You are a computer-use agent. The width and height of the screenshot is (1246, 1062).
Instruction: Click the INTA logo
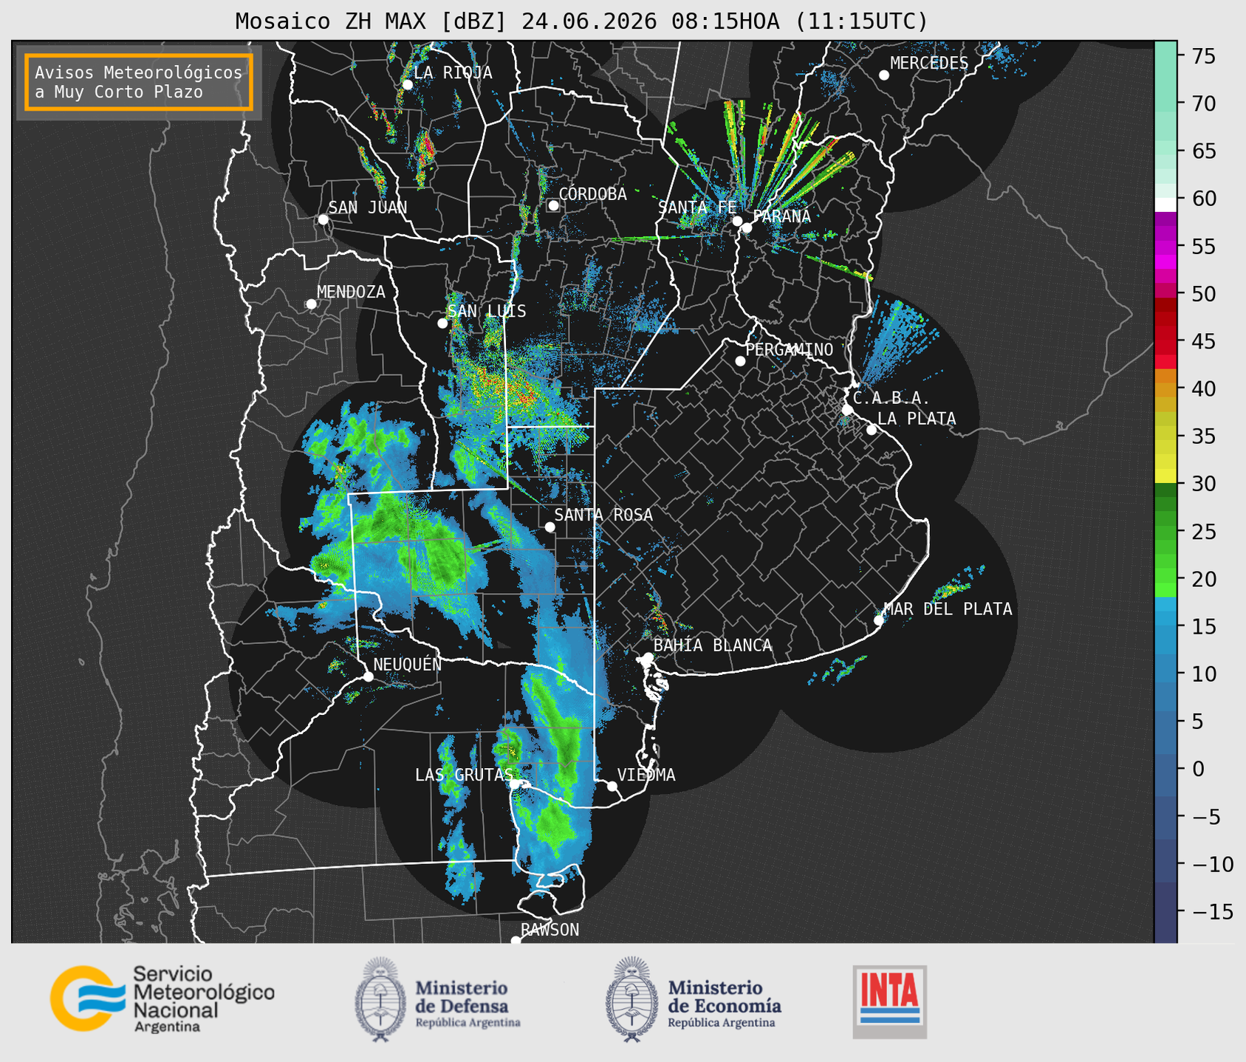tap(889, 1001)
